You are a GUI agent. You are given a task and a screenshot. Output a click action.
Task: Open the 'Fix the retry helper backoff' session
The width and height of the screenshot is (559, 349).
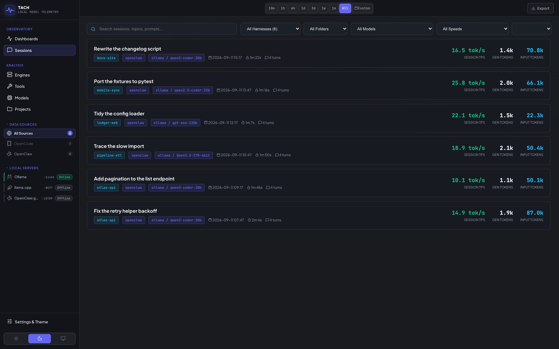click(x=318, y=216)
